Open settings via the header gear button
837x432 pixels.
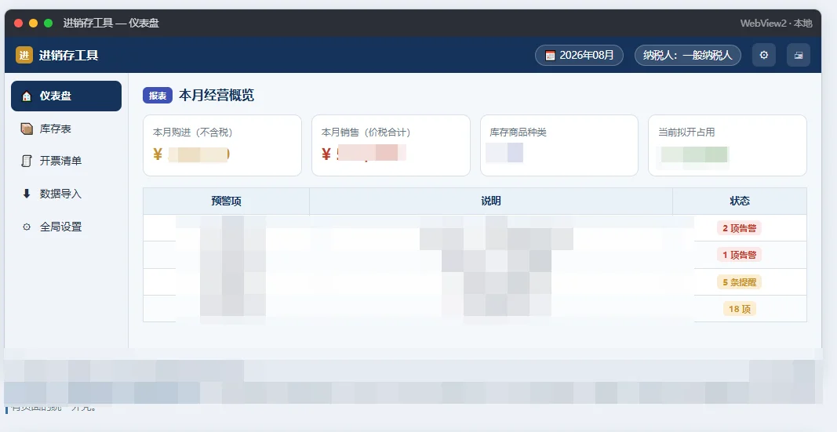click(764, 55)
